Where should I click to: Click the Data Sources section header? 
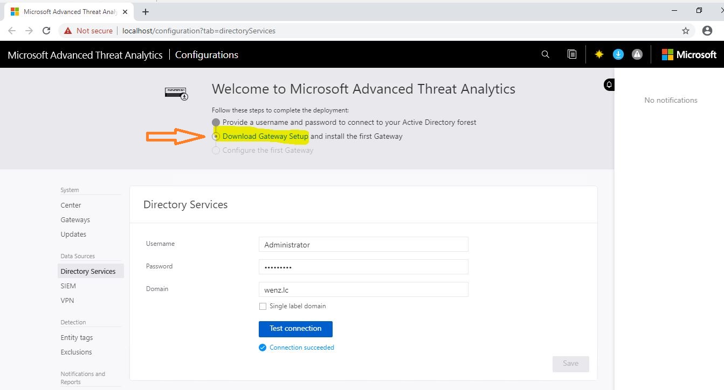pos(78,256)
